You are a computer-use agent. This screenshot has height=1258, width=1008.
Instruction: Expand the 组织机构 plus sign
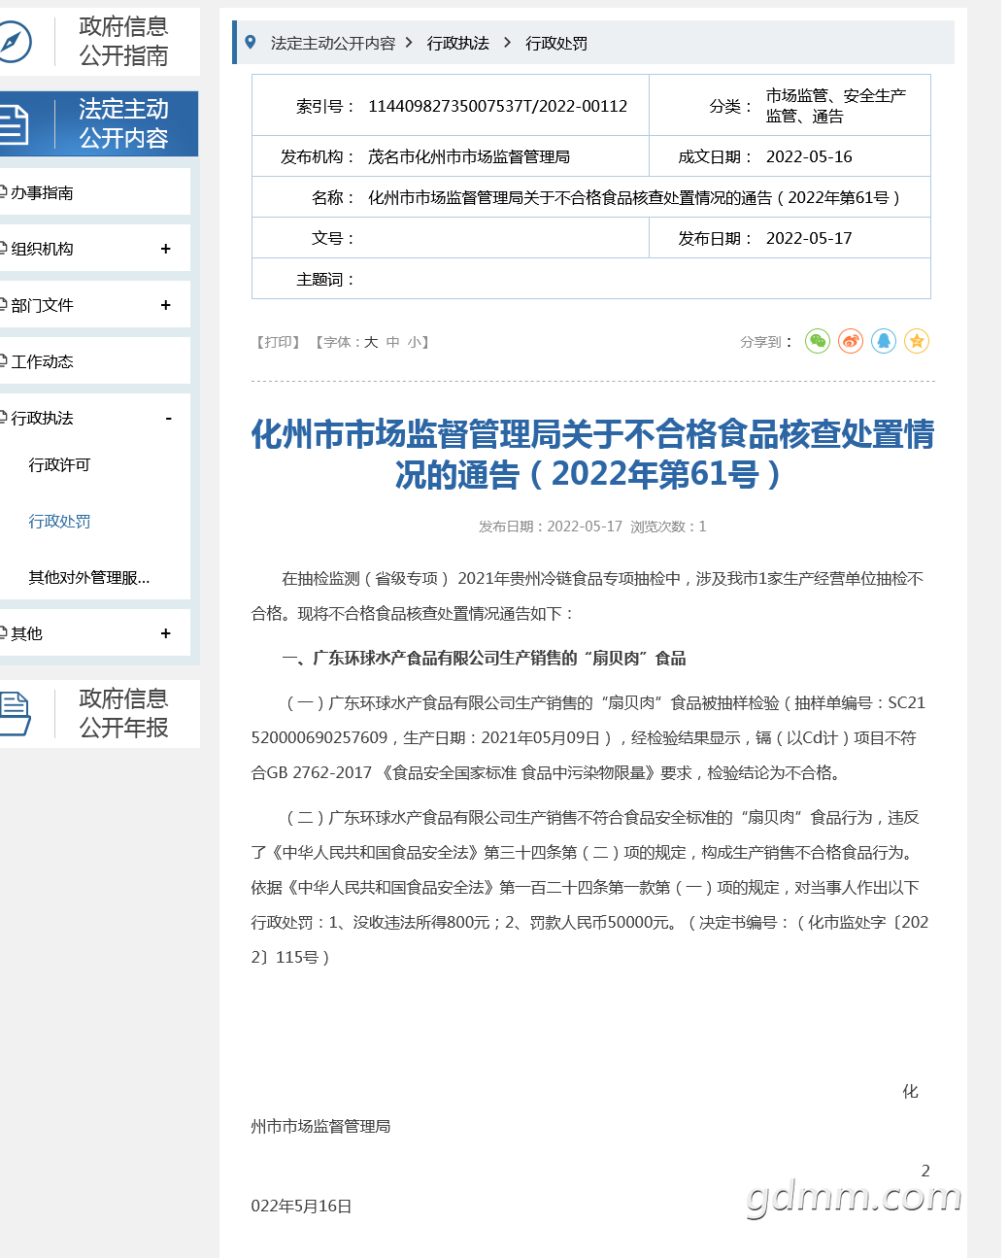(x=165, y=249)
